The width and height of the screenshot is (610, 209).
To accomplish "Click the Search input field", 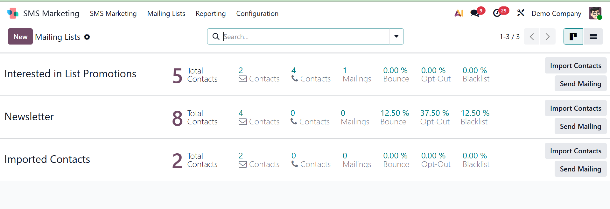I will tap(305, 37).
